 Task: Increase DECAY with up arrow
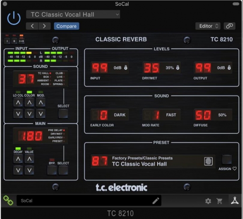18,159
